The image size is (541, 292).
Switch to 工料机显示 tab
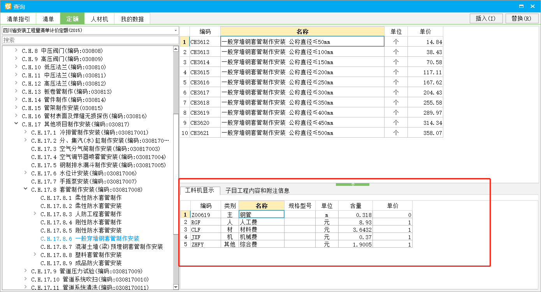(x=200, y=191)
